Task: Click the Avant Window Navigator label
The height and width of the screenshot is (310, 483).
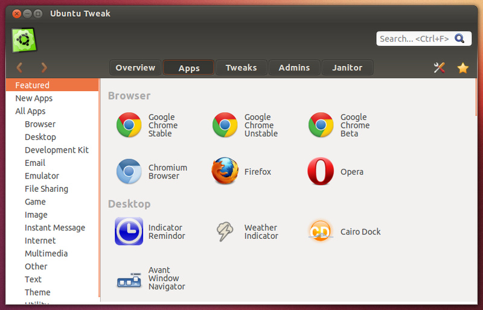Action: (167, 278)
